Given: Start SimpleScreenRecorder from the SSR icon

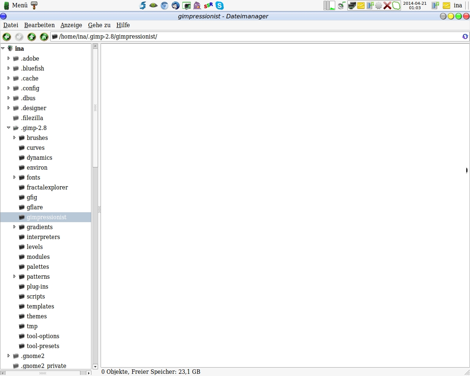Looking at the screenshot, I should (209, 5).
